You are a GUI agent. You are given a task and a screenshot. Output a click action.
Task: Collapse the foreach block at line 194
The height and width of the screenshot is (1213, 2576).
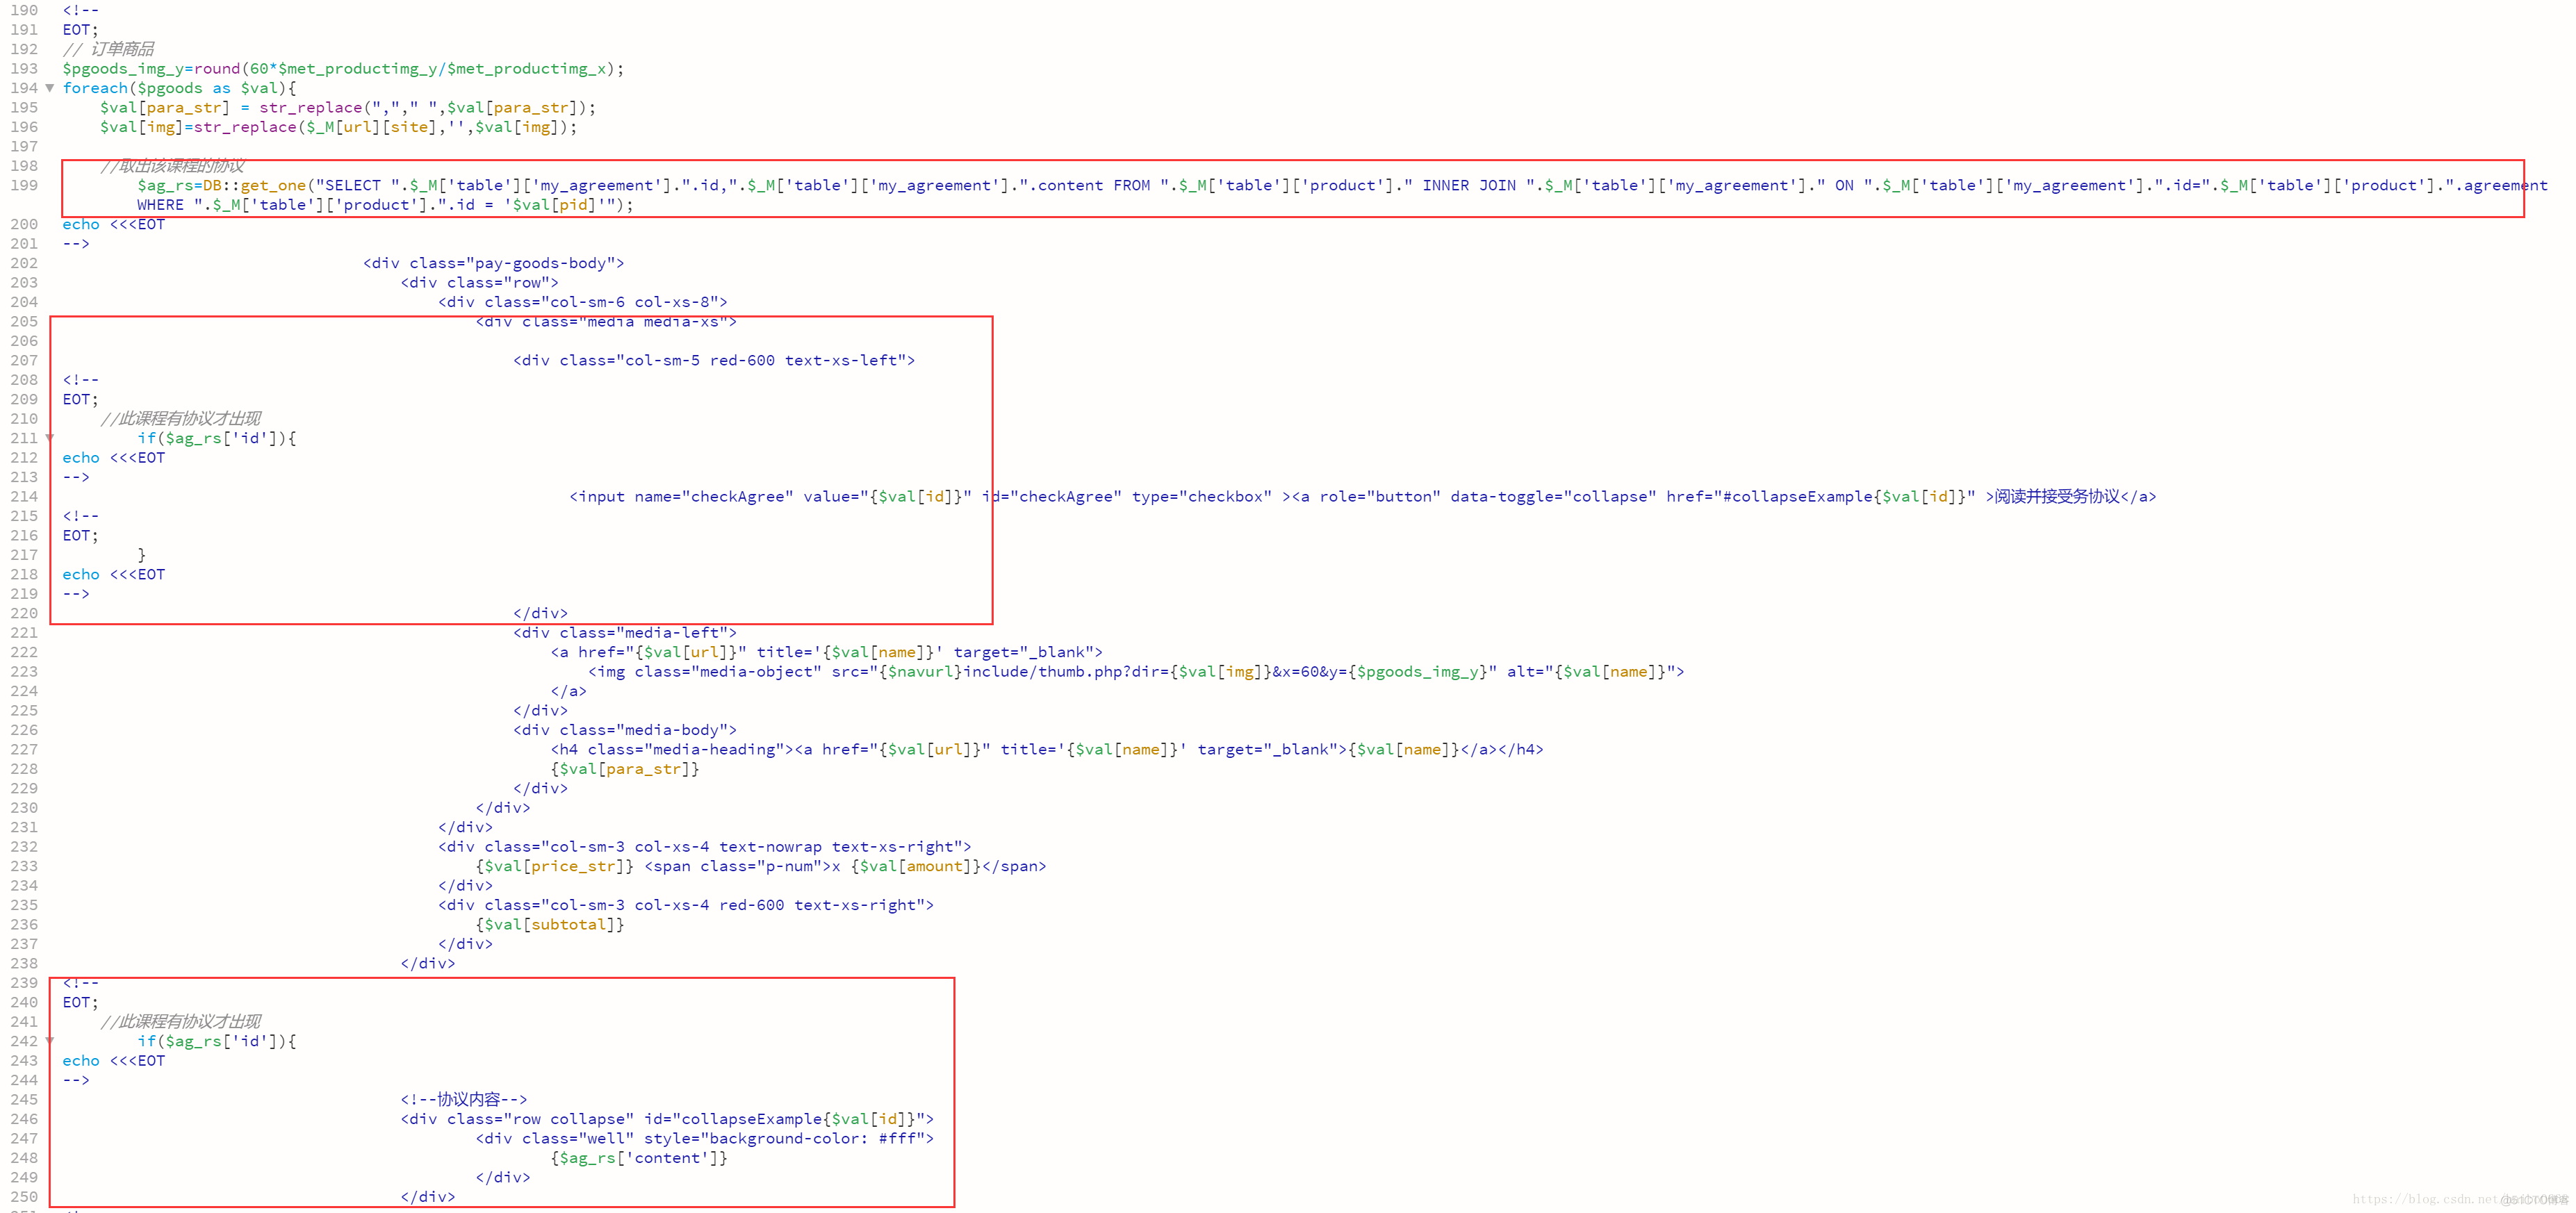[x=49, y=88]
